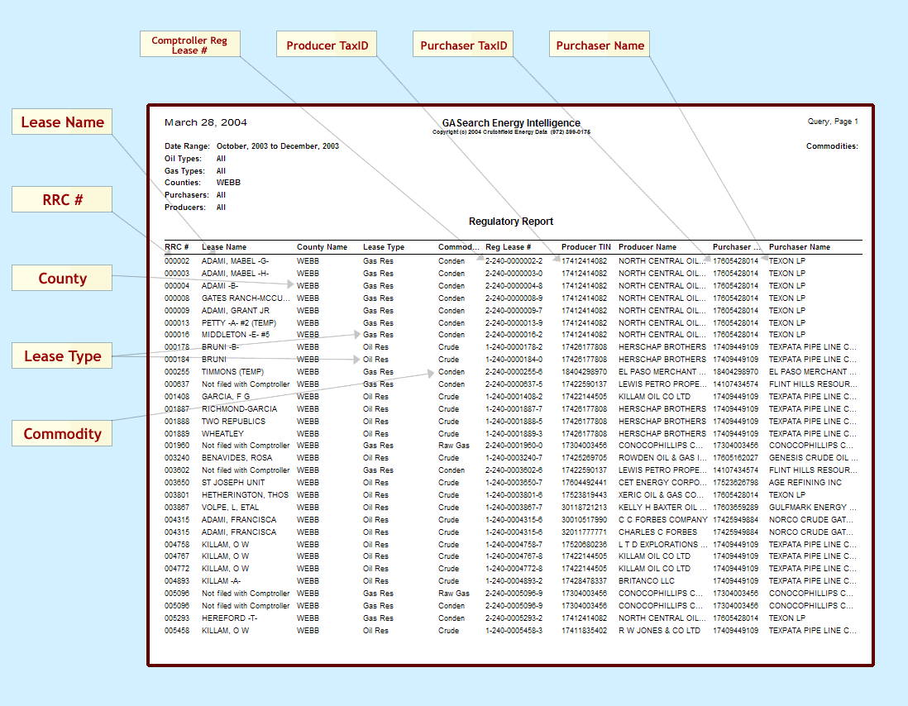908x706 pixels.
Task: Click the Commodity callout box
Action: (x=62, y=434)
